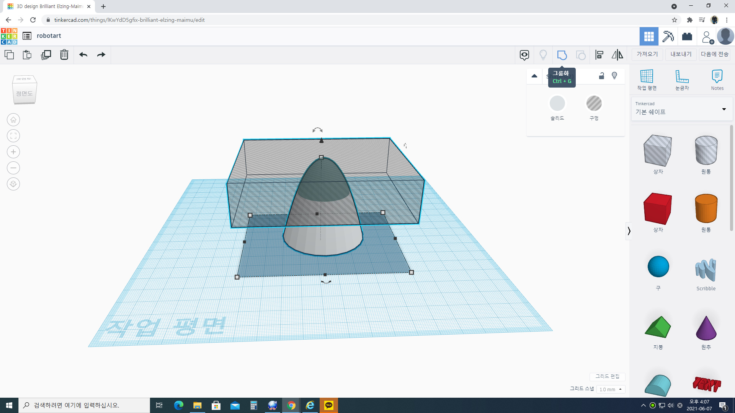Click the 내보내기 export button
The image size is (735, 413).
(681, 54)
